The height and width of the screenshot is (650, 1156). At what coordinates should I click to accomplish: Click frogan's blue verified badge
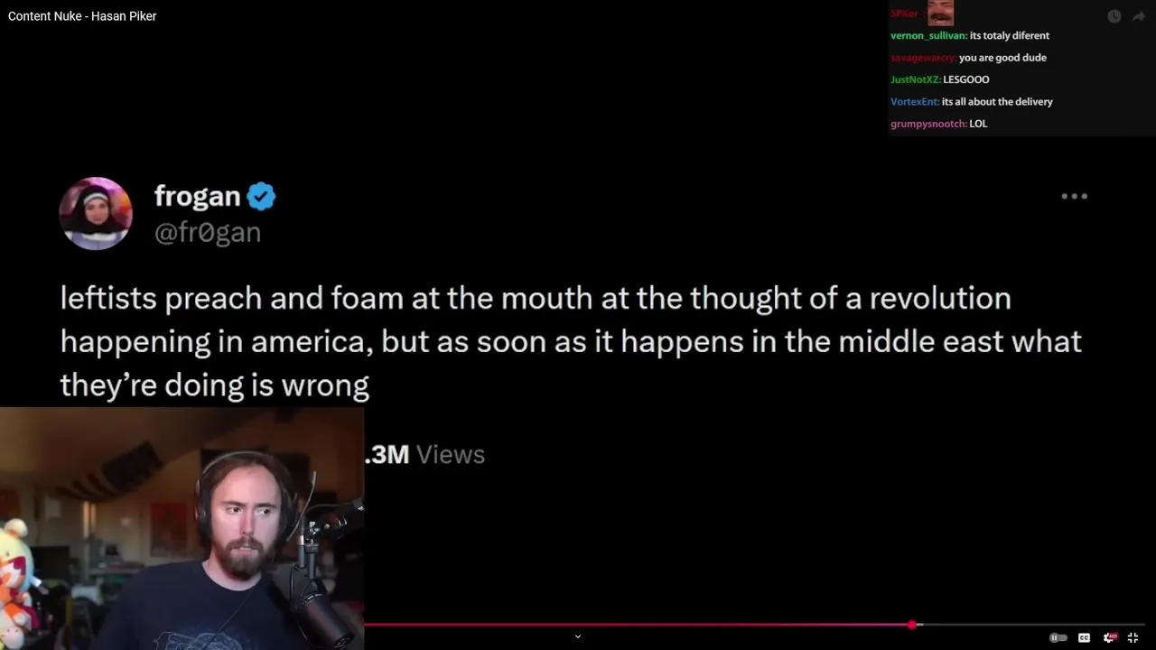[261, 196]
